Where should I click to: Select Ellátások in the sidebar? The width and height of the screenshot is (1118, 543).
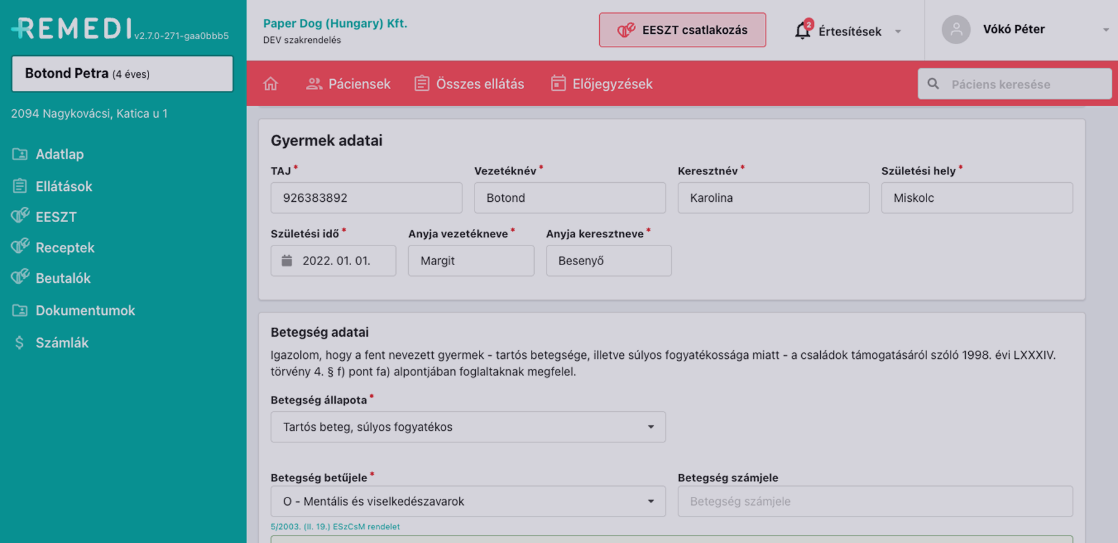[x=64, y=186]
